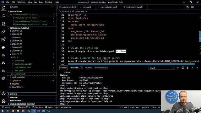Expand the vault_container folder
This screenshot has width=201, height=113.
[18, 77]
